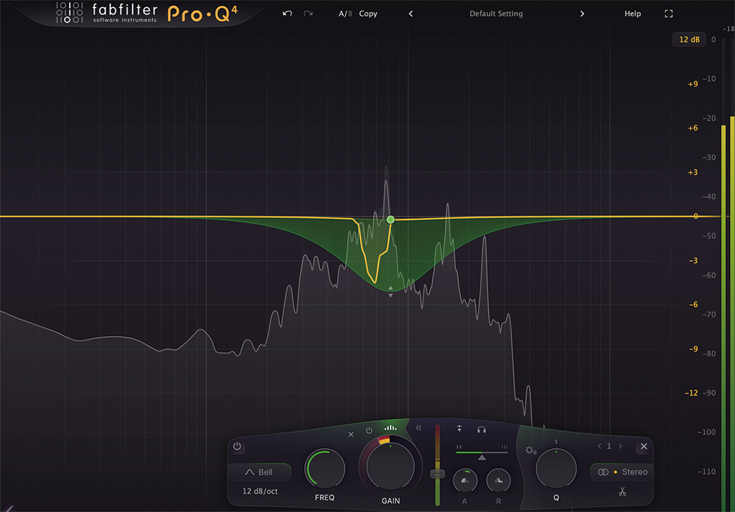Open the 12 dB/oct slope dropdown
735x512 pixels.
[260, 491]
